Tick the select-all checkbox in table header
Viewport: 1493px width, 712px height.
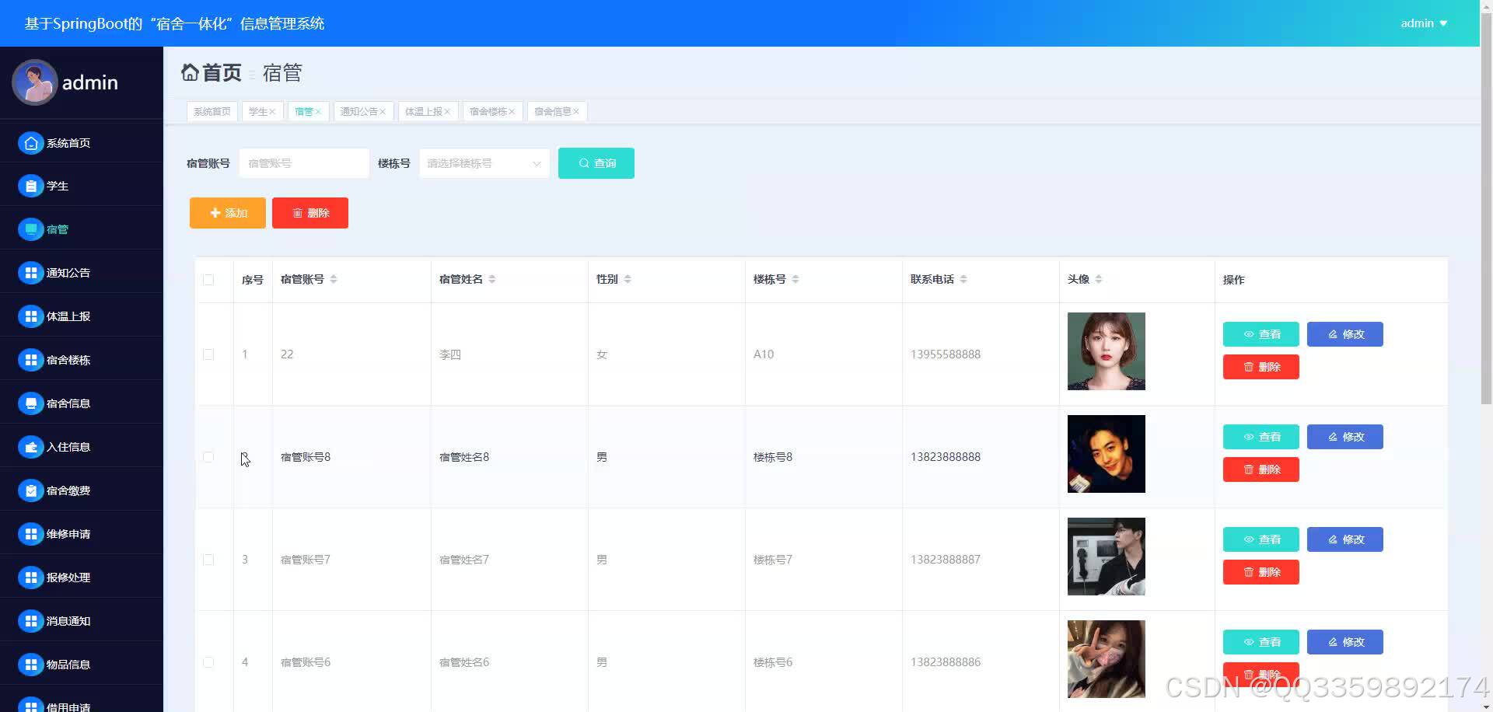(208, 280)
